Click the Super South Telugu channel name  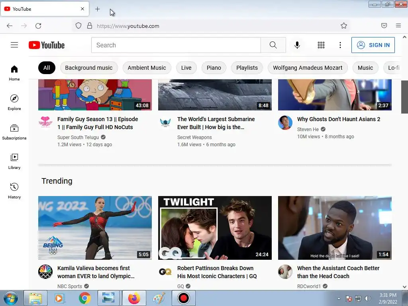pos(78,137)
